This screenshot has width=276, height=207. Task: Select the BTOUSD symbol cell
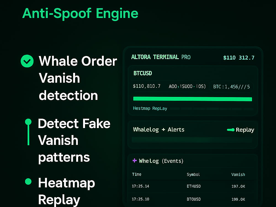coord(194,199)
